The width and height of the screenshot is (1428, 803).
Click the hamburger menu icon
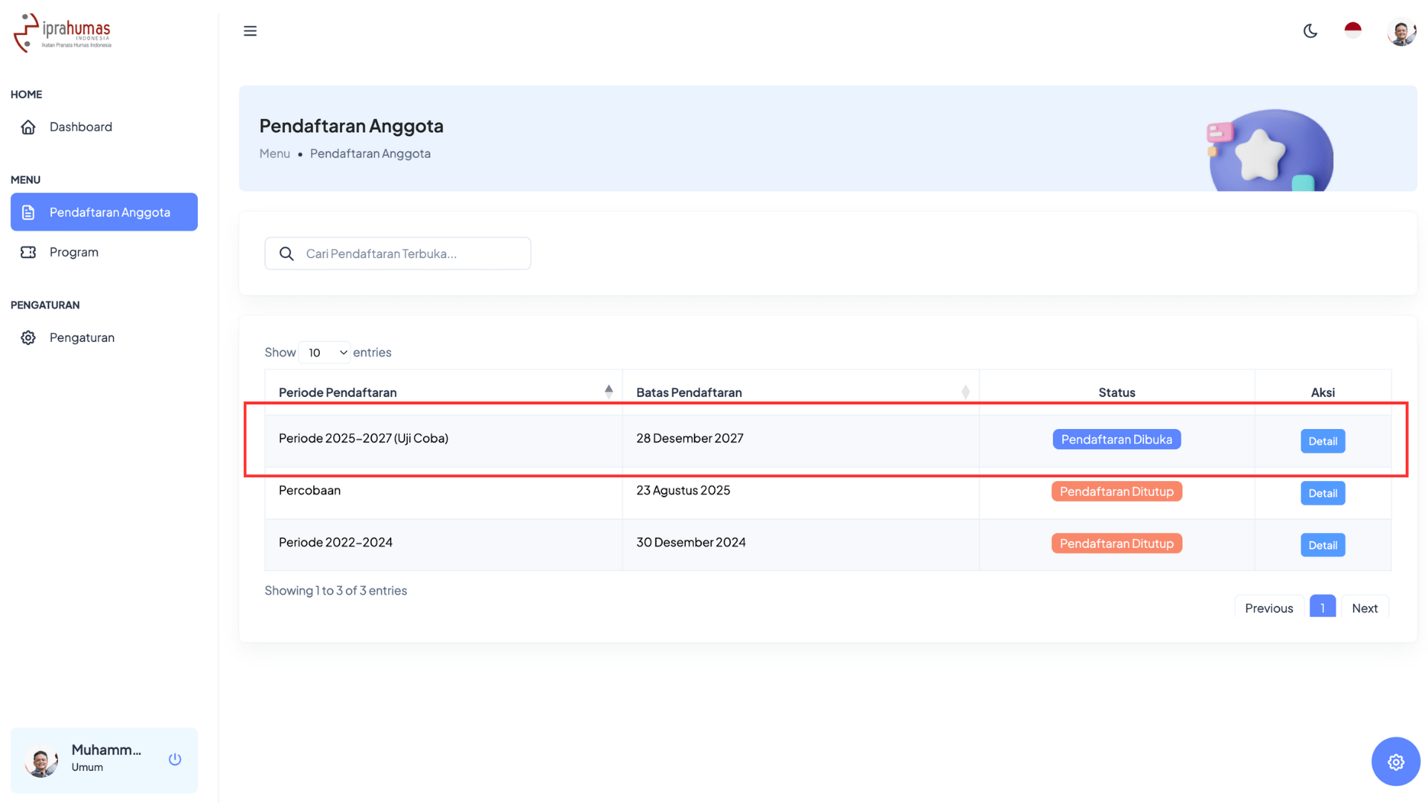[x=250, y=30]
